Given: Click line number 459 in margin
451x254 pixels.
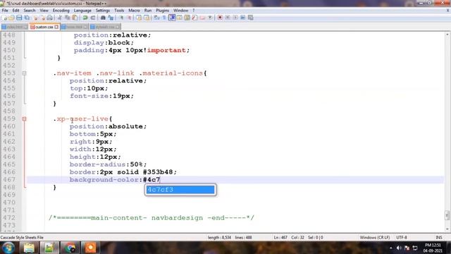Looking at the screenshot, I should click(x=9, y=119).
